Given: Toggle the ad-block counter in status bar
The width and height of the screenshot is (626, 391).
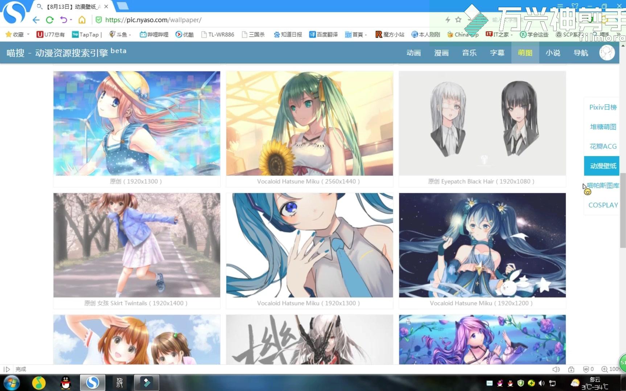Looking at the screenshot, I should point(588,369).
